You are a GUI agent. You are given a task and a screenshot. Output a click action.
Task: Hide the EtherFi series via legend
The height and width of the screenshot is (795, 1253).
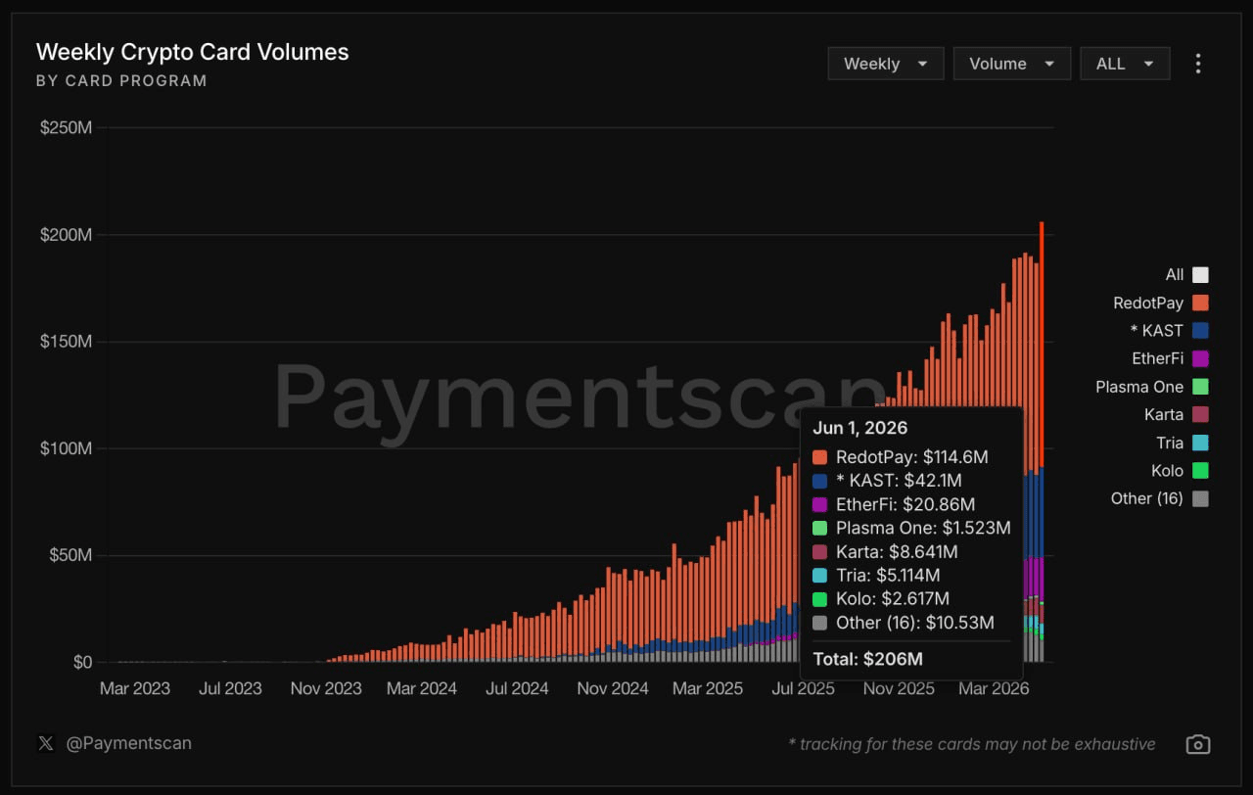pos(1170,358)
